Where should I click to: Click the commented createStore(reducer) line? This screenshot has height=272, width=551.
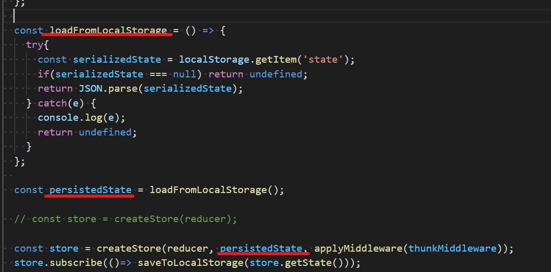pyautogui.click(x=125, y=219)
